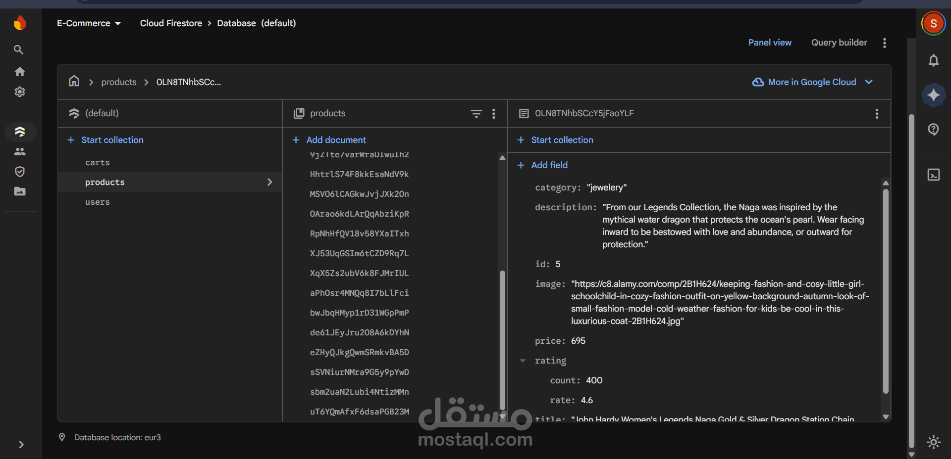The image size is (951, 459).
Task: Expand More in Google Cloud dropdown
Action: 812,82
